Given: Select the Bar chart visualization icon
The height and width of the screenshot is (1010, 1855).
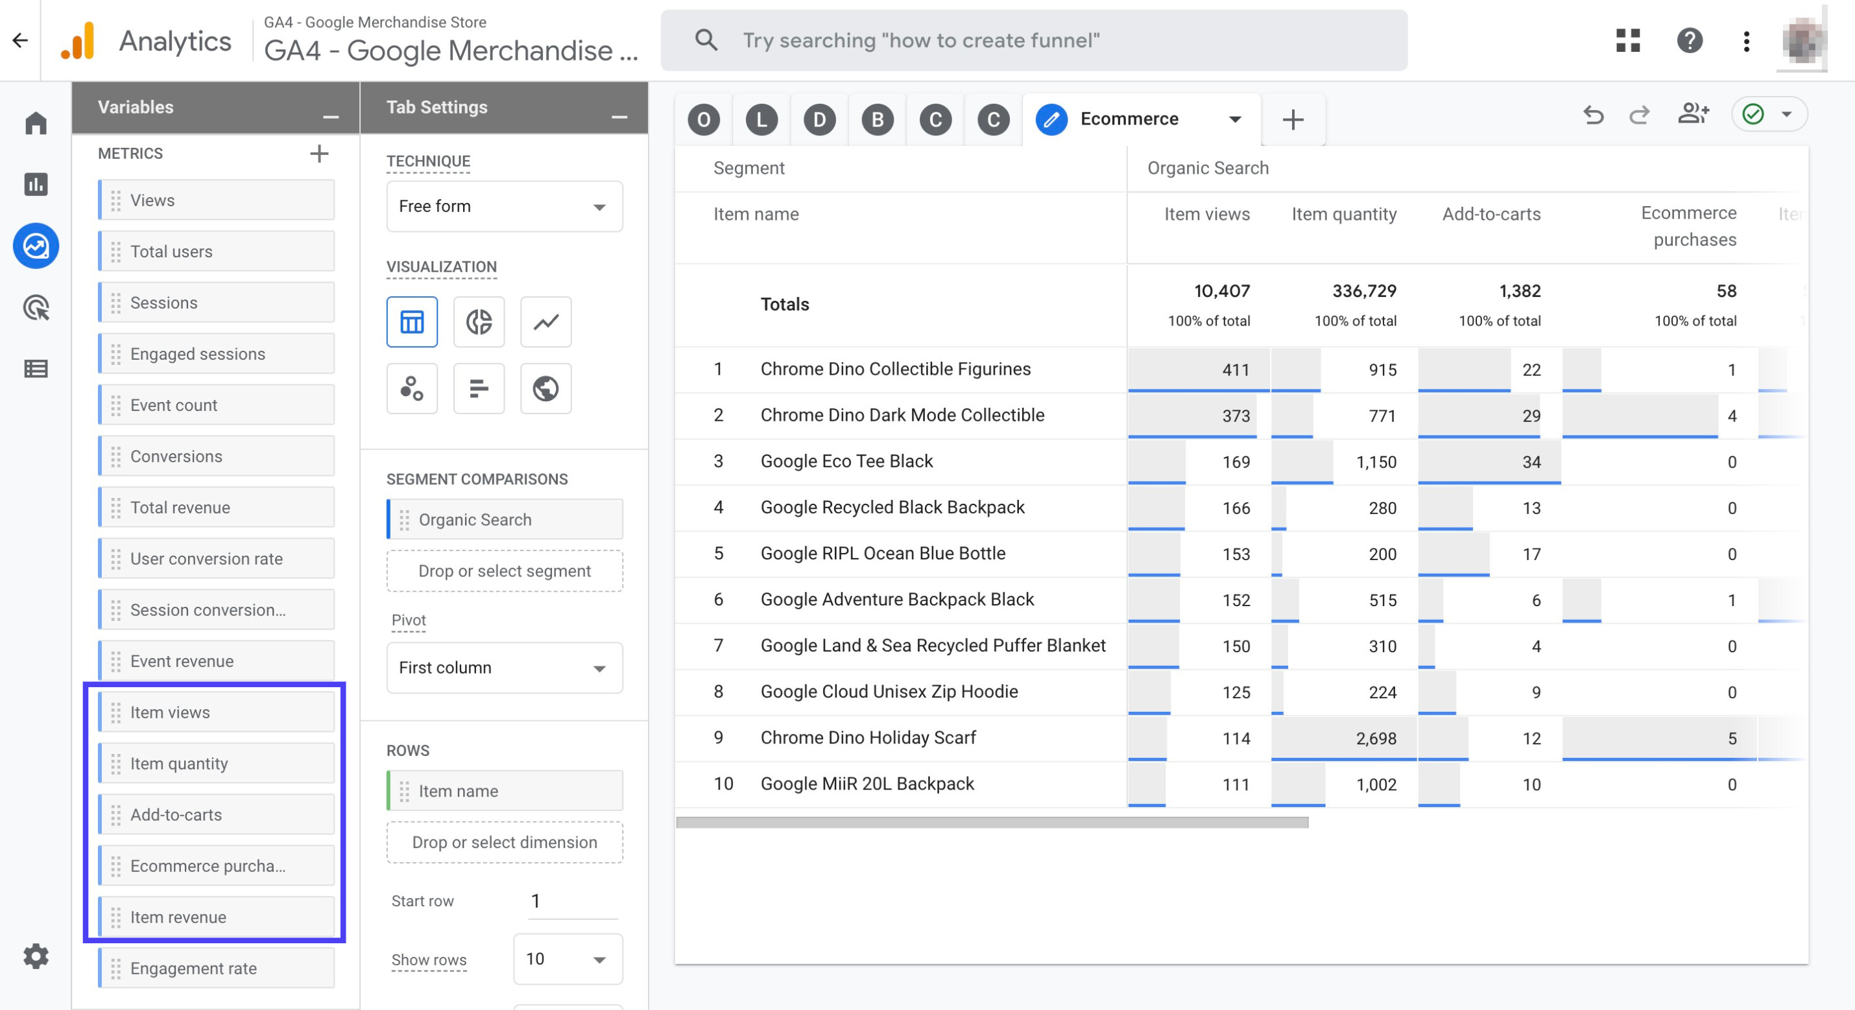Looking at the screenshot, I should tap(479, 389).
